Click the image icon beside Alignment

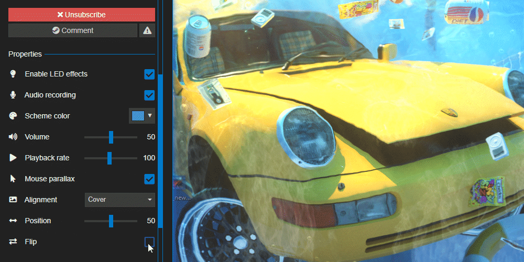(13, 200)
